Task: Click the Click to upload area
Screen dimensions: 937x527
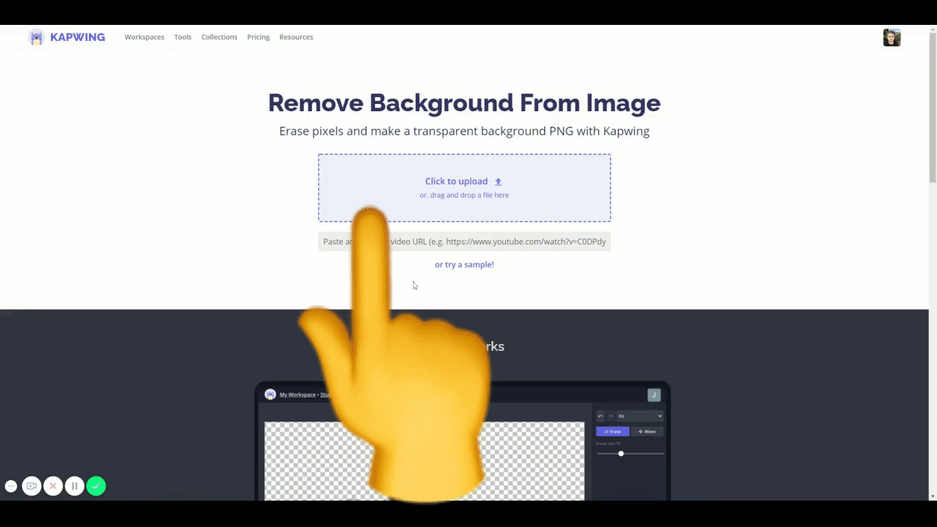Action: [x=464, y=181]
